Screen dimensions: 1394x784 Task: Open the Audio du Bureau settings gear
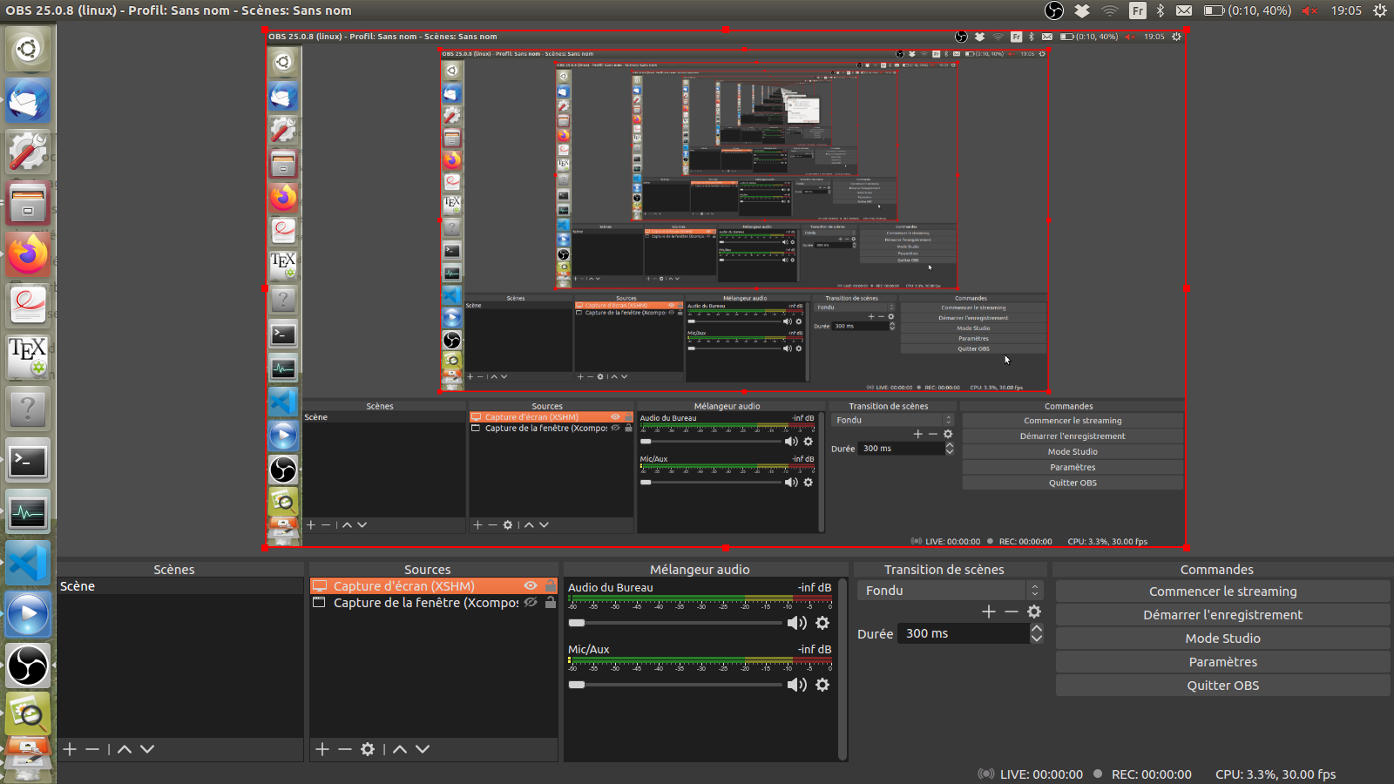[x=822, y=623]
